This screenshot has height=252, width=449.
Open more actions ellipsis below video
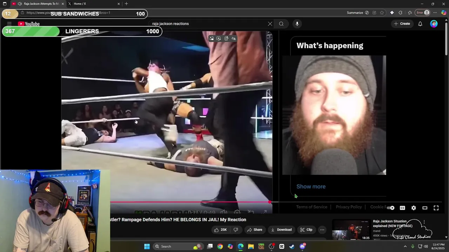click(322, 230)
